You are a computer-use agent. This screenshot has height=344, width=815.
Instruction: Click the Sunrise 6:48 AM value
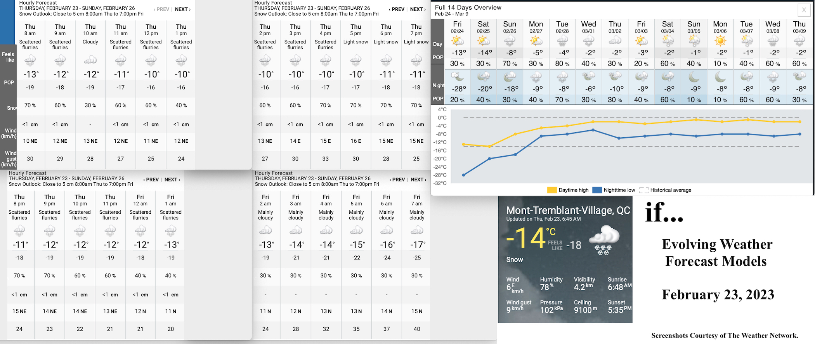coord(619,287)
